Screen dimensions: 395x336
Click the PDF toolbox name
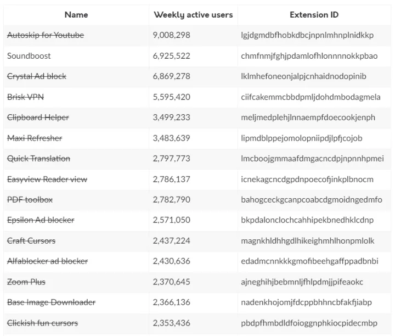pos(30,200)
